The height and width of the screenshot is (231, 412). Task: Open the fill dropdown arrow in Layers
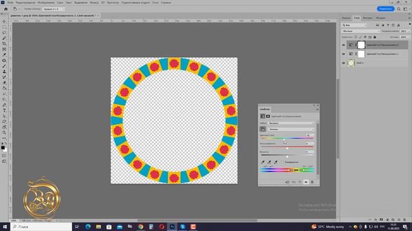pos(409,37)
